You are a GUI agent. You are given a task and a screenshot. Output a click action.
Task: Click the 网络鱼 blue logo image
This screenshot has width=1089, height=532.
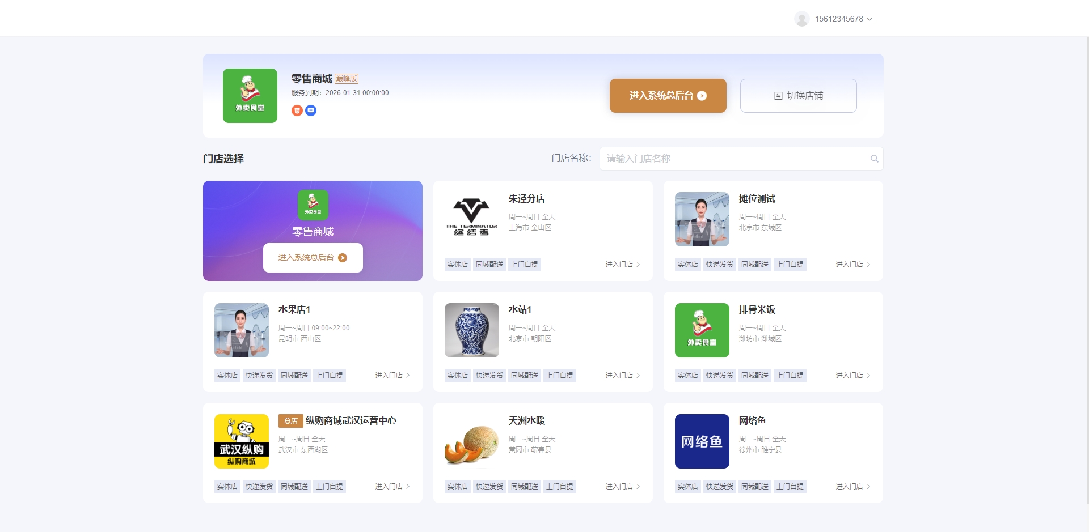(x=702, y=441)
